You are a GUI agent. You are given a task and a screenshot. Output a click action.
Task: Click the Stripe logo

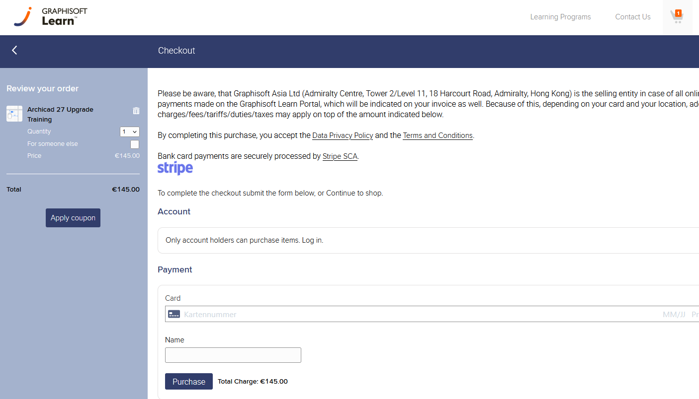pyautogui.click(x=175, y=168)
